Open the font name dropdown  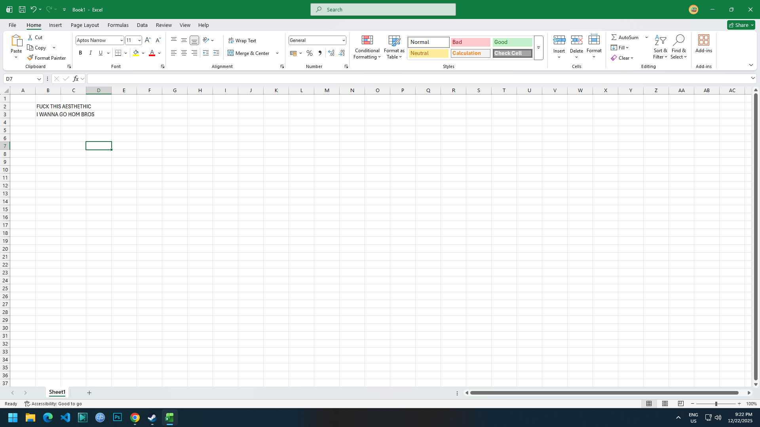coord(122,40)
